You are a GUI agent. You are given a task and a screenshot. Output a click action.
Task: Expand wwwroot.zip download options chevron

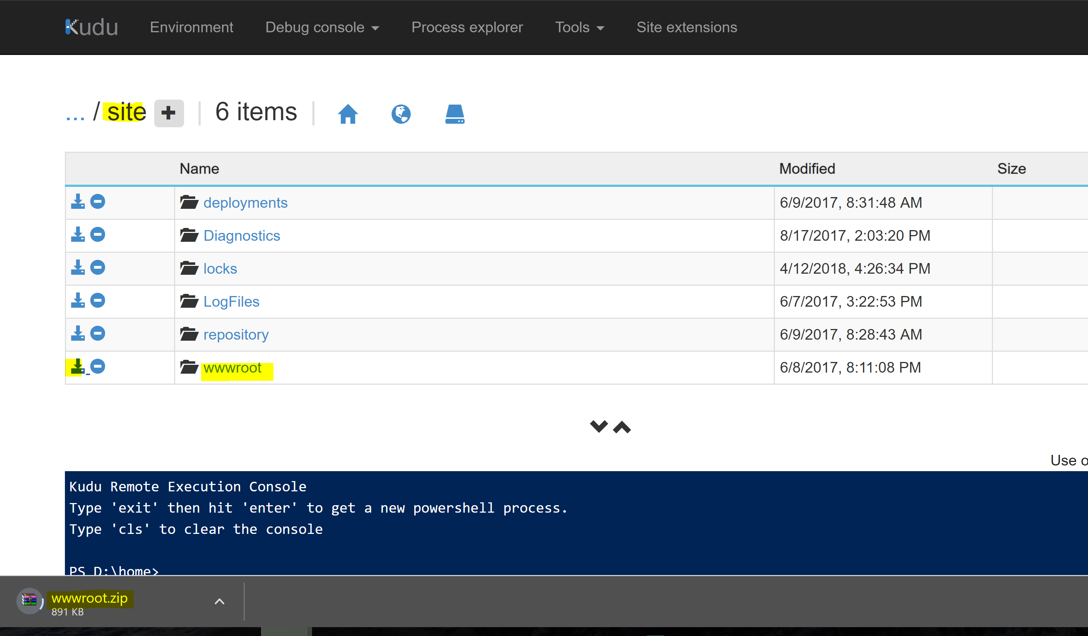click(219, 602)
